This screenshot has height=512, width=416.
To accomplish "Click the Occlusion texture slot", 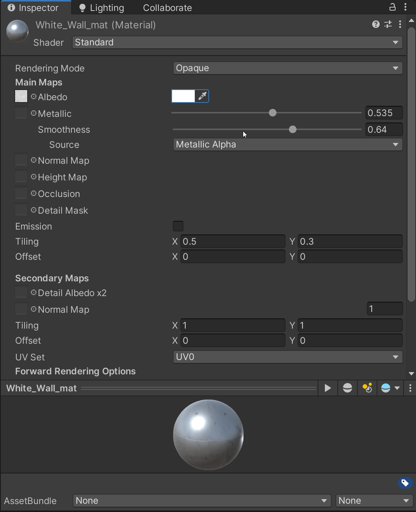I will click(x=21, y=193).
